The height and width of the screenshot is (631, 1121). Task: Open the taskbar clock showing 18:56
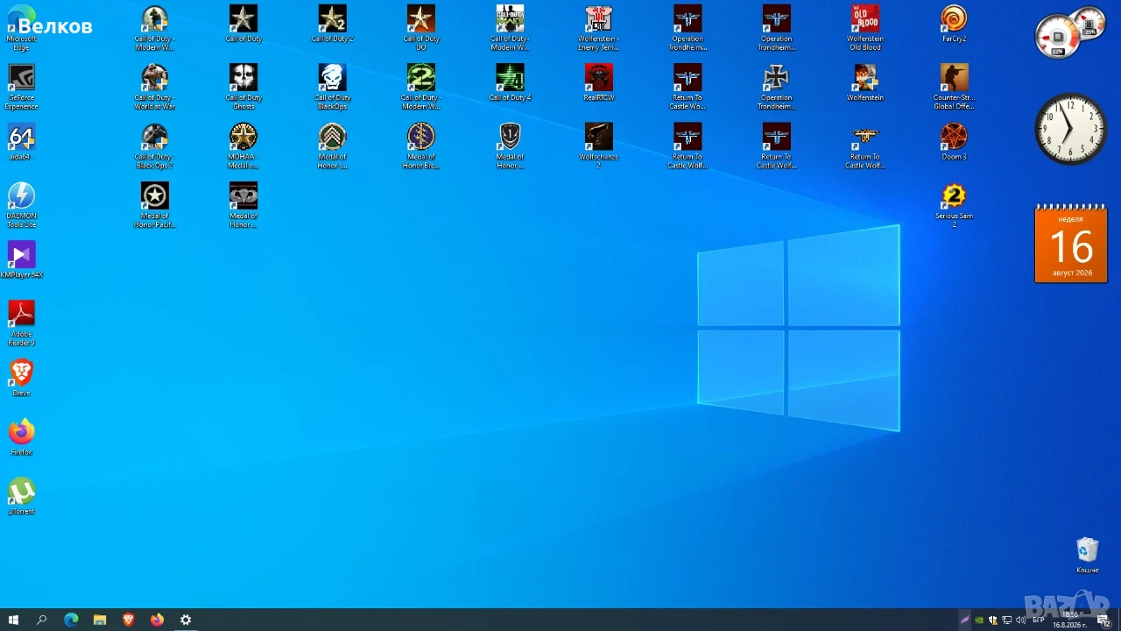[x=1070, y=620]
